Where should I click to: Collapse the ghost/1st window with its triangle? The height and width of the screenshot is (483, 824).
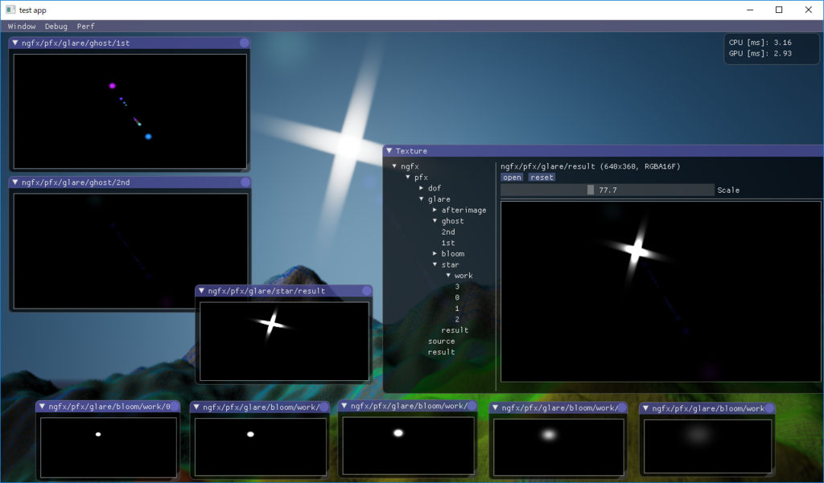pyautogui.click(x=15, y=43)
